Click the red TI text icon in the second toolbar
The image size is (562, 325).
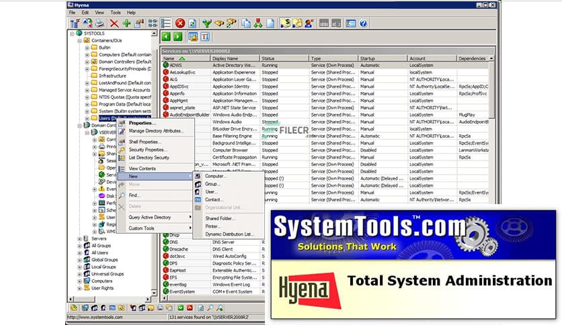pyautogui.click(x=205, y=37)
